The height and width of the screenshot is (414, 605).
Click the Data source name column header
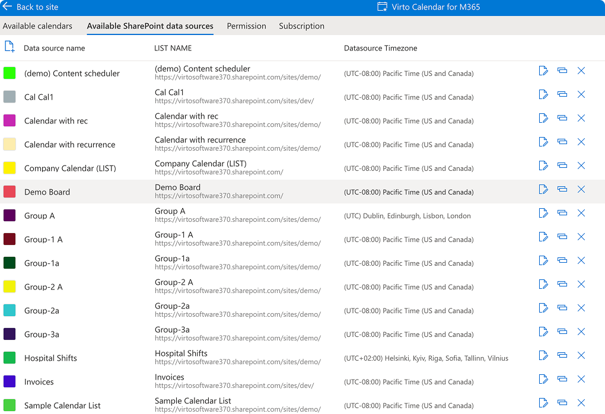click(x=55, y=48)
